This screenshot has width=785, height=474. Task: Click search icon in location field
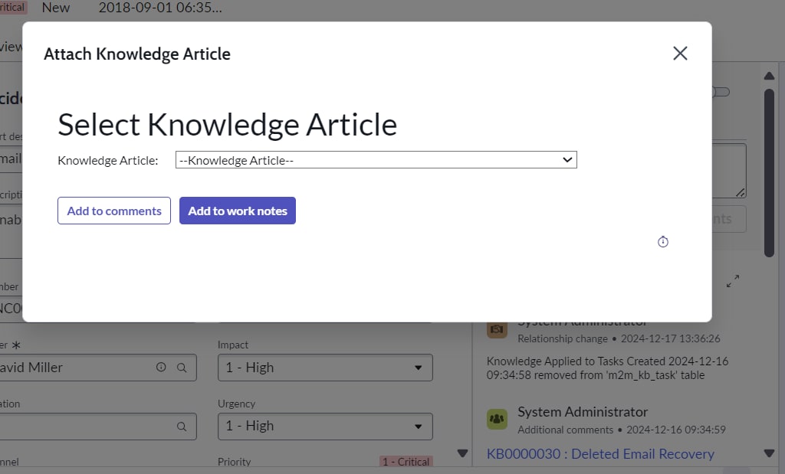click(182, 427)
